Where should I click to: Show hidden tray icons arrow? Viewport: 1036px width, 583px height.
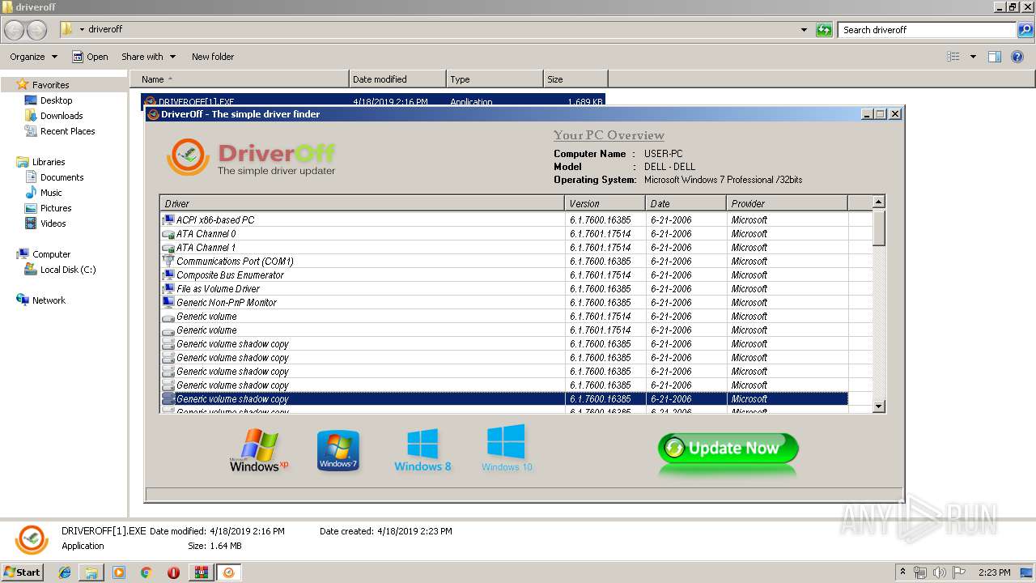coord(902,572)
